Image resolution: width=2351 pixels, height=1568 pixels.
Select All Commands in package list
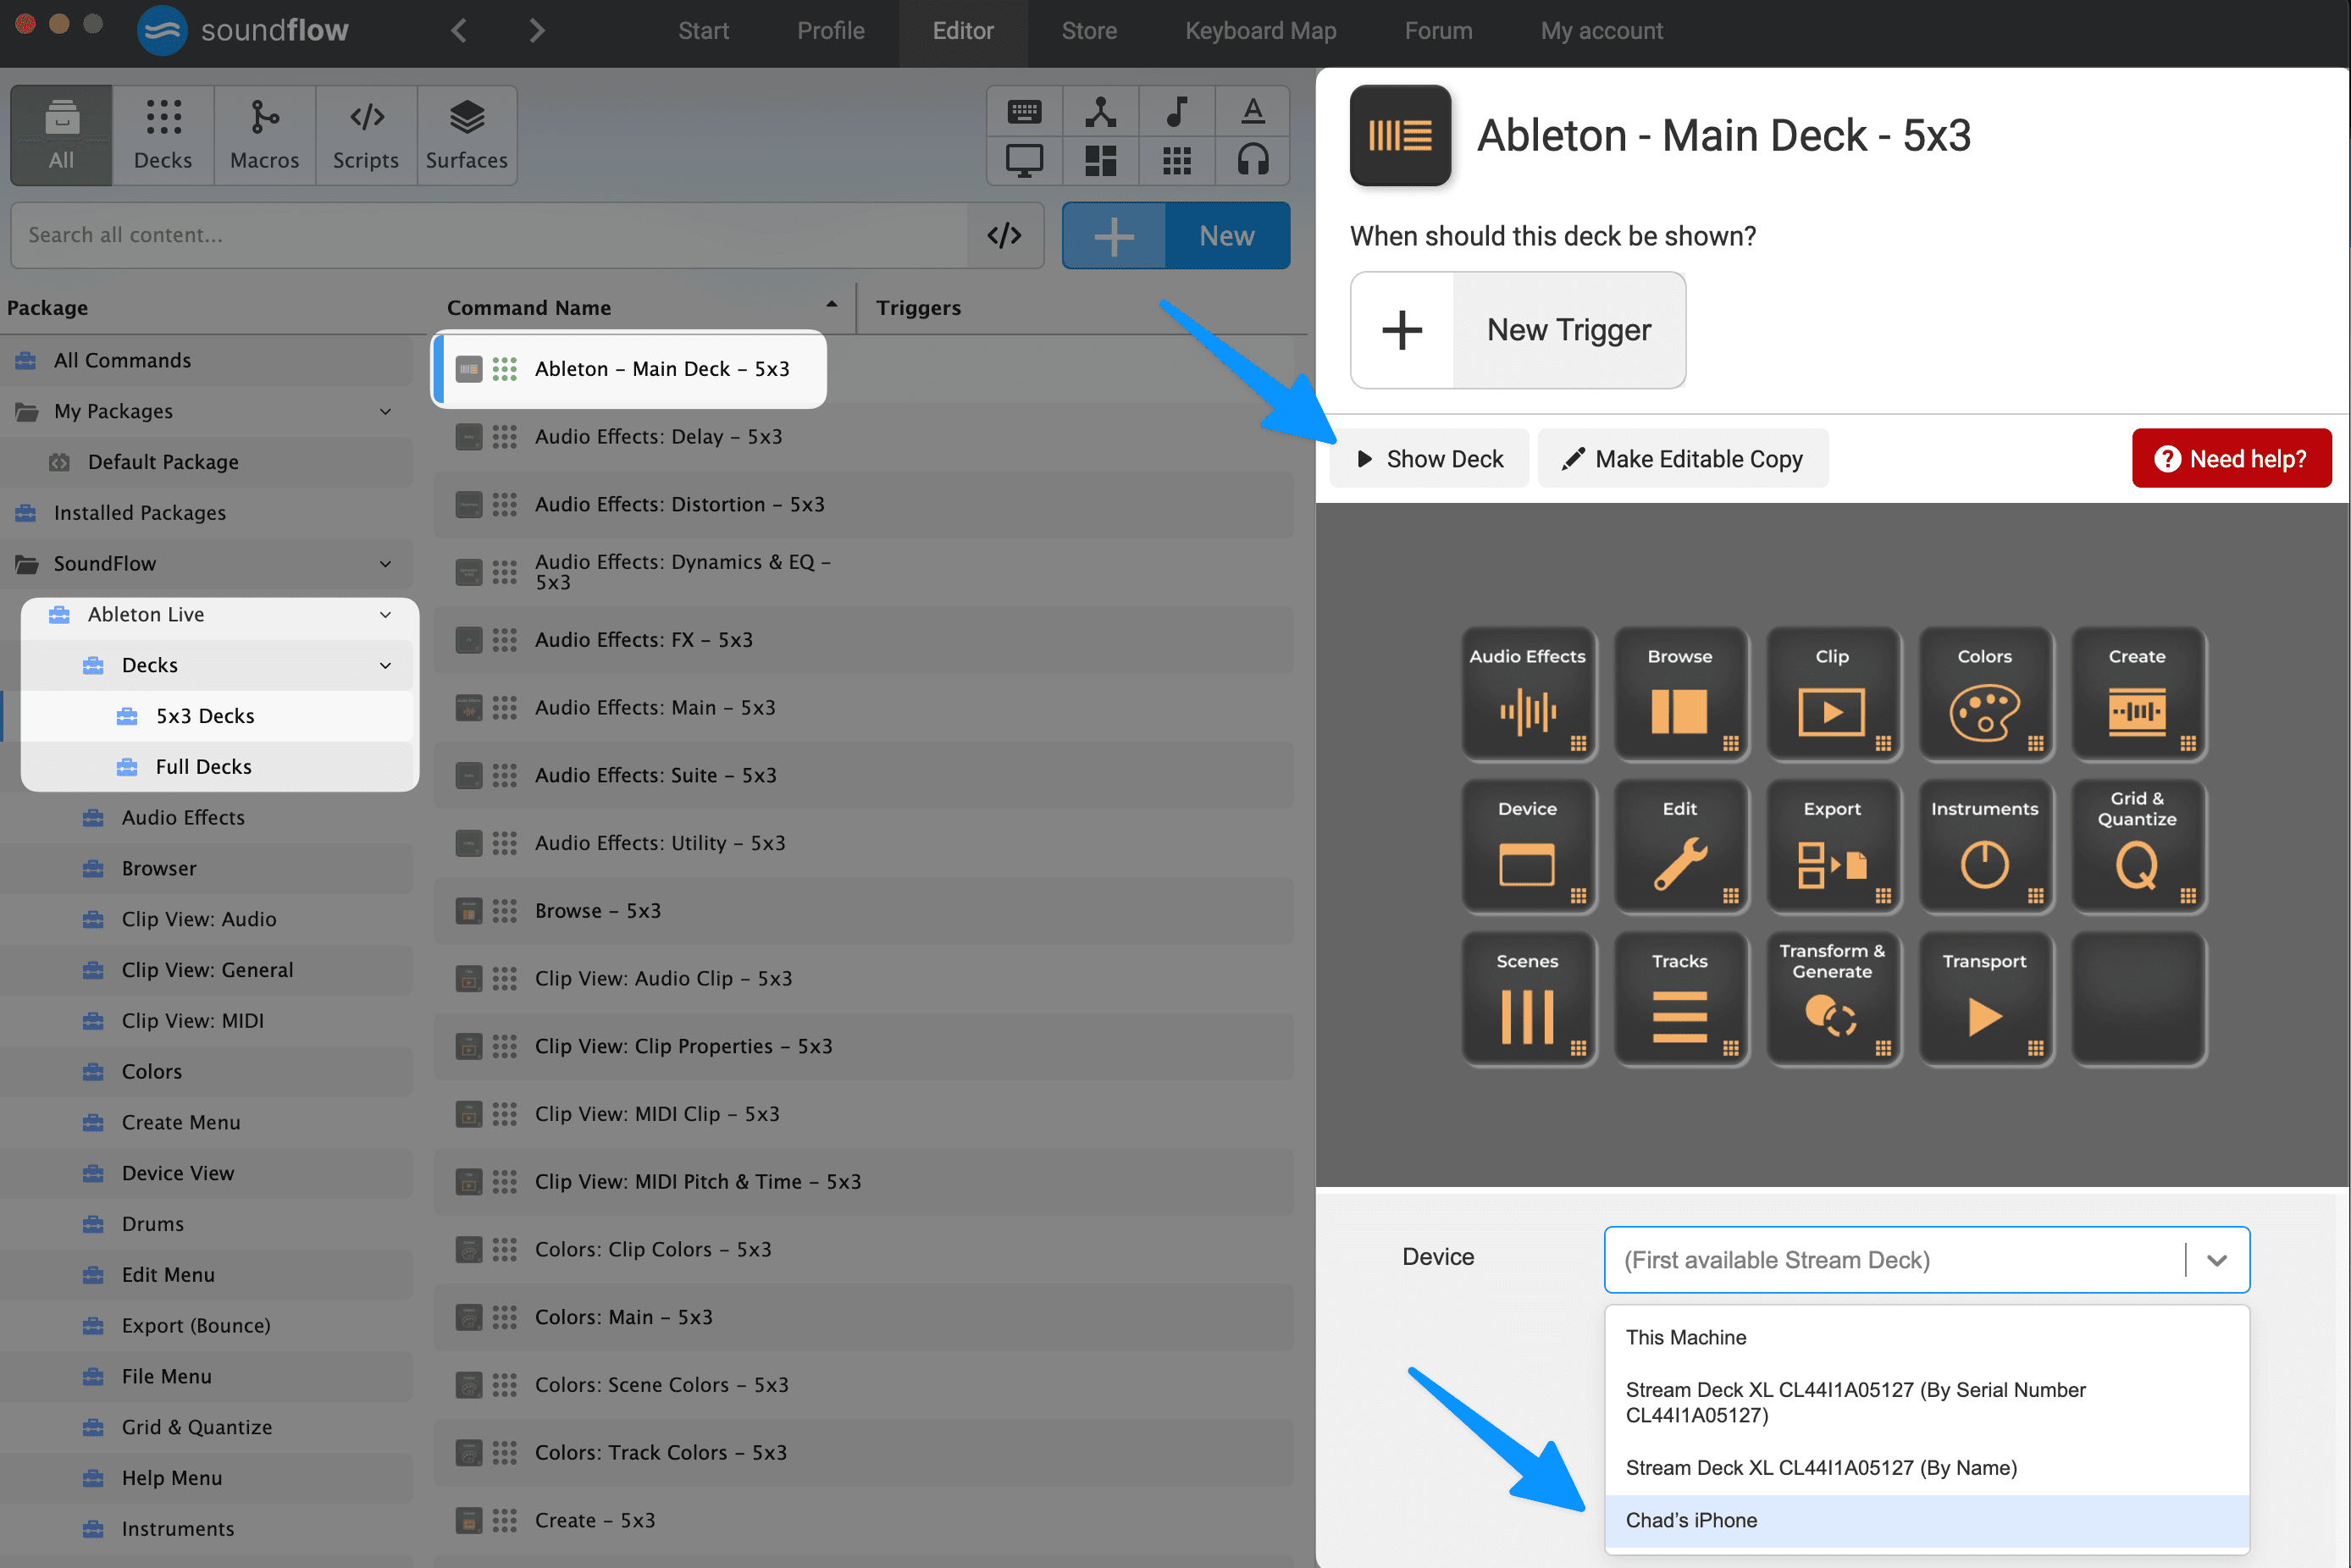click(207, 361)
